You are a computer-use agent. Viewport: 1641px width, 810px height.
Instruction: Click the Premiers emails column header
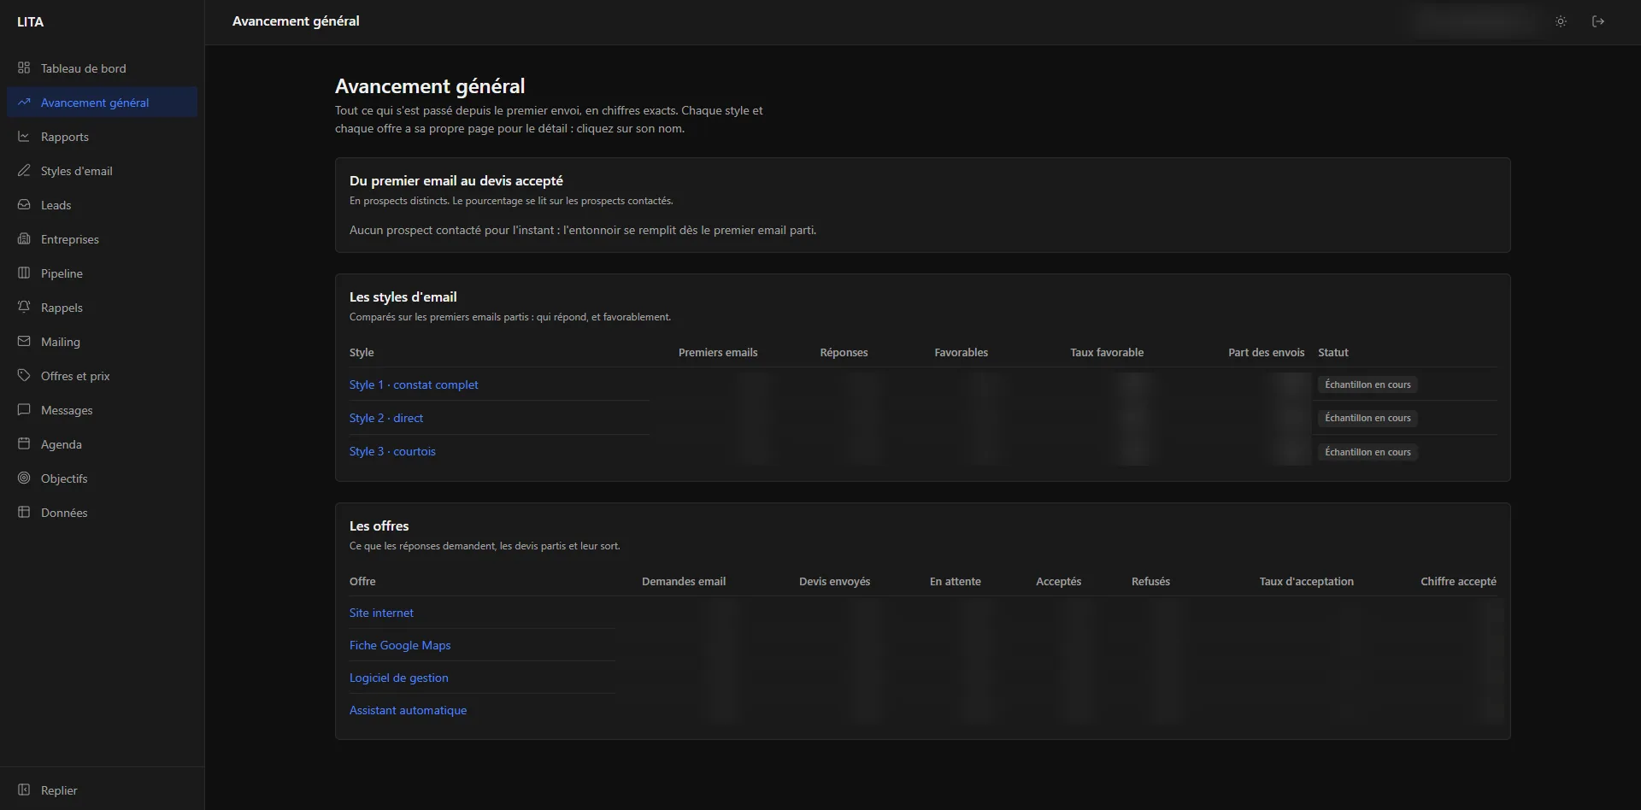(718, 353)
